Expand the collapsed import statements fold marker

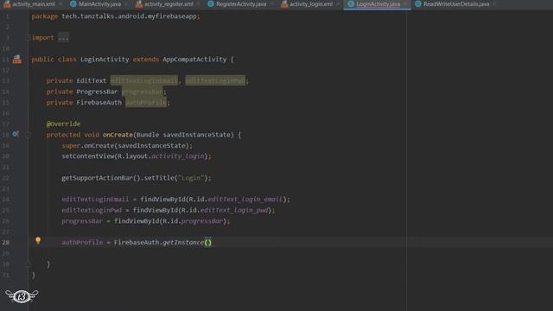(x=29, y=38)
